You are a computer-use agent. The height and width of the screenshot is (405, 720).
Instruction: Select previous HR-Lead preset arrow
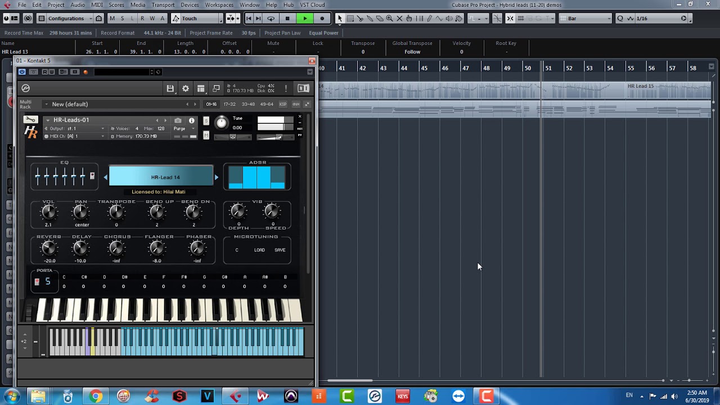(105, 177)
